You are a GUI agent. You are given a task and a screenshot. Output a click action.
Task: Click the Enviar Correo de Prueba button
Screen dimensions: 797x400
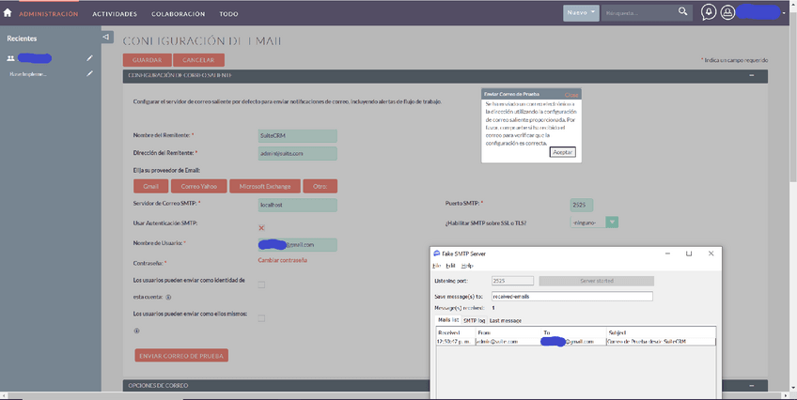[x=181, y=355]
